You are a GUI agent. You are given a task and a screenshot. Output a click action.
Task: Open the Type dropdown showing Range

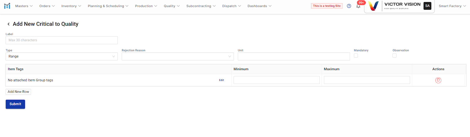click(61, 56)
